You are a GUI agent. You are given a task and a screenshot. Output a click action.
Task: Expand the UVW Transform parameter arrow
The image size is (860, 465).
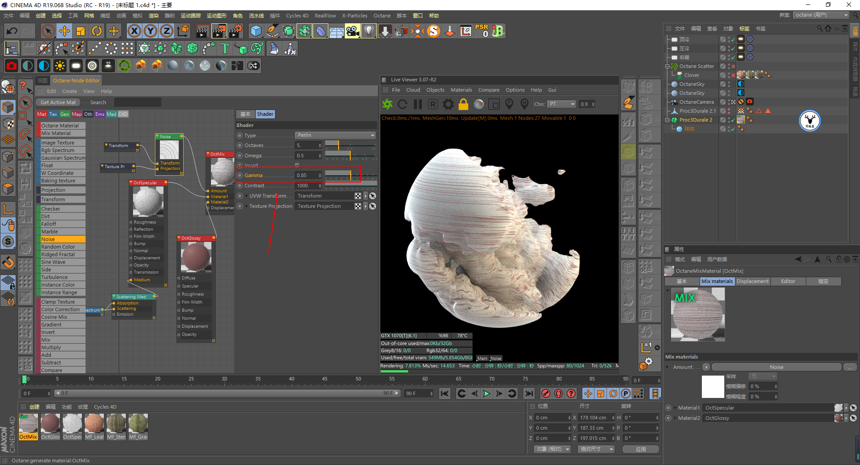tap(246, 196)
